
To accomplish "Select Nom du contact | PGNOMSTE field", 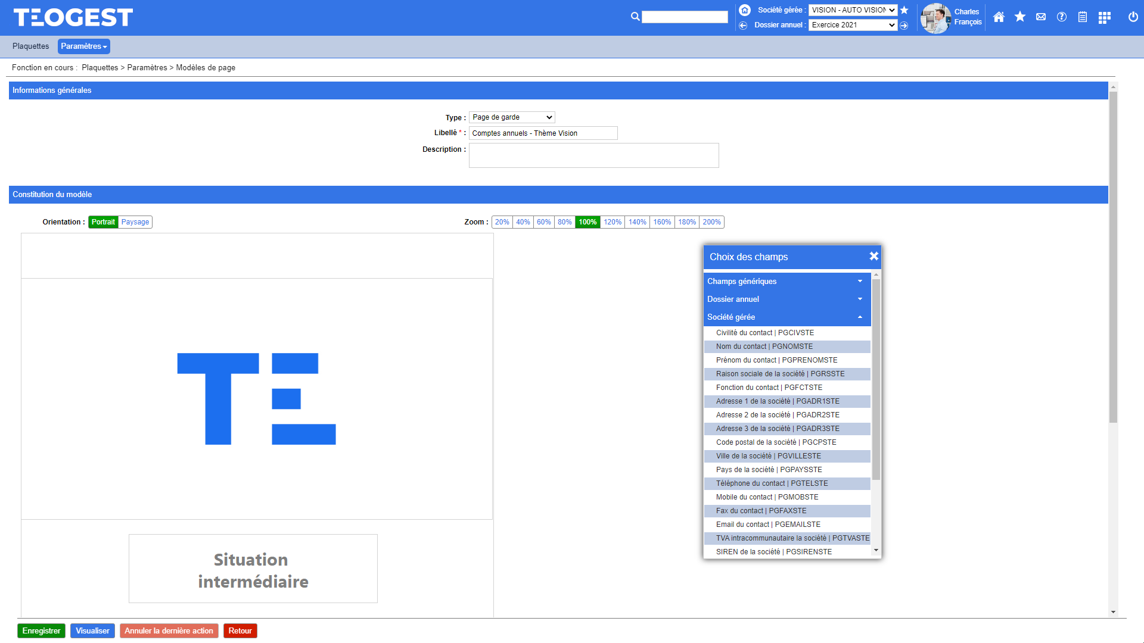I will click(787, 347).
